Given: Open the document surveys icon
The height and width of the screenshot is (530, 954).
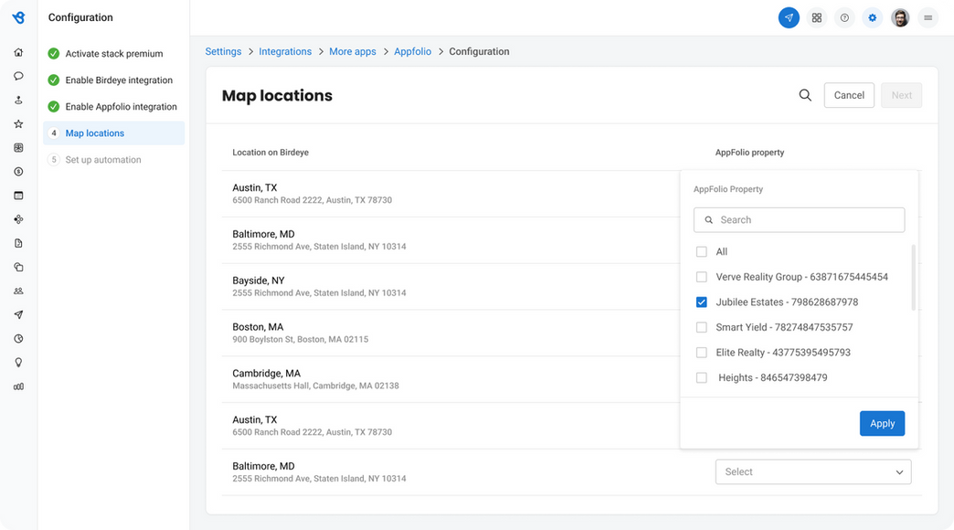Looking at the screenshot, I should coord(18,243).
